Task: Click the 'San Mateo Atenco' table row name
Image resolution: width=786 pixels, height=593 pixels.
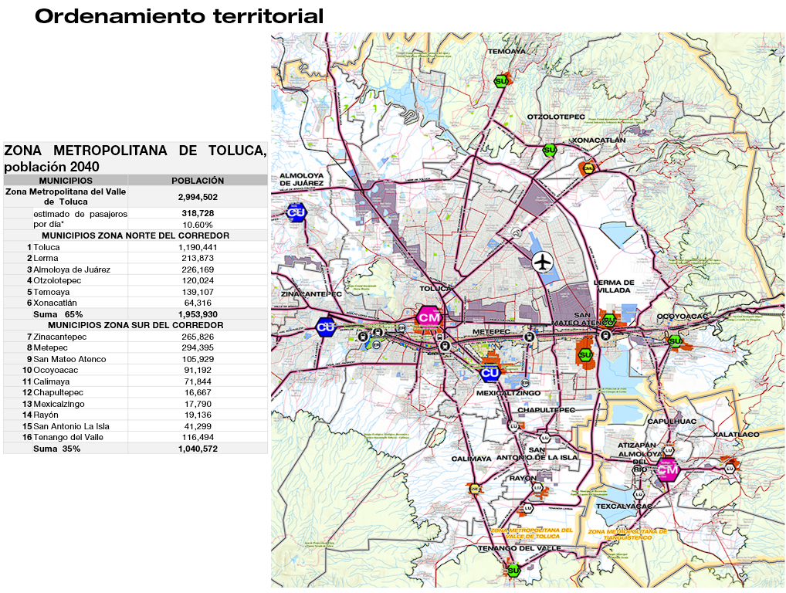Action: click(x=69, y=359)
